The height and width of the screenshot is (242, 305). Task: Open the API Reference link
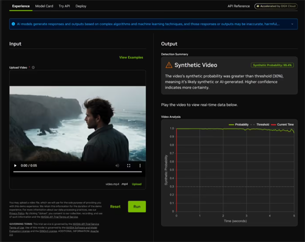239,6
